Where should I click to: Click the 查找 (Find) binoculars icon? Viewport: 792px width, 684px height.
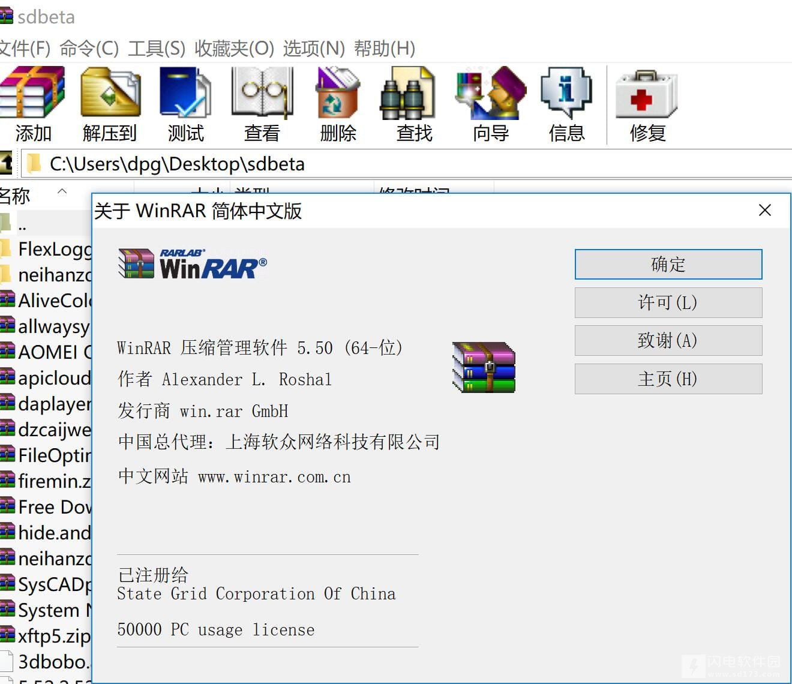(407, 92)
